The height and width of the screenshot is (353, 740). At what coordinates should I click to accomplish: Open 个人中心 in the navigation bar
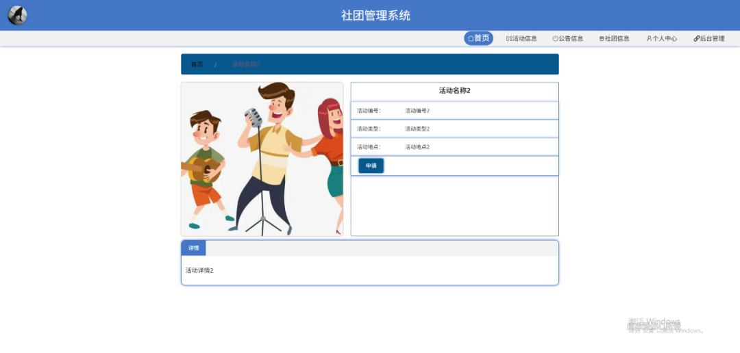(662, 38)
